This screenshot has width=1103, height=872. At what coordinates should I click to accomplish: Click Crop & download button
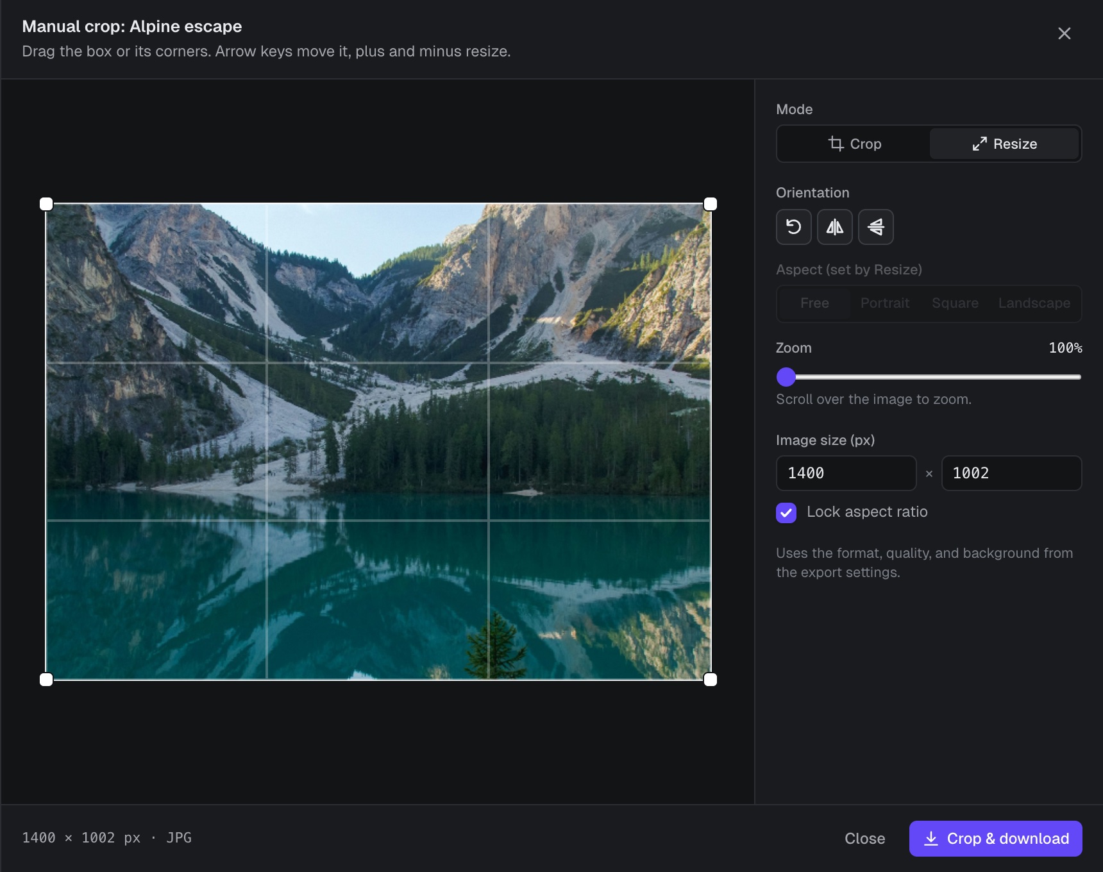[x=995, y=839]
